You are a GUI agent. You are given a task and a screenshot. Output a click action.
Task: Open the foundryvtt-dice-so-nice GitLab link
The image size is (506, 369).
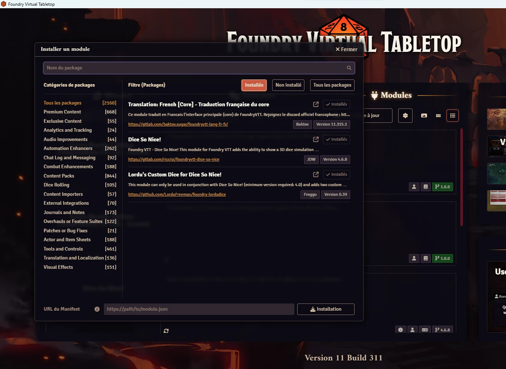pos(174,160)
